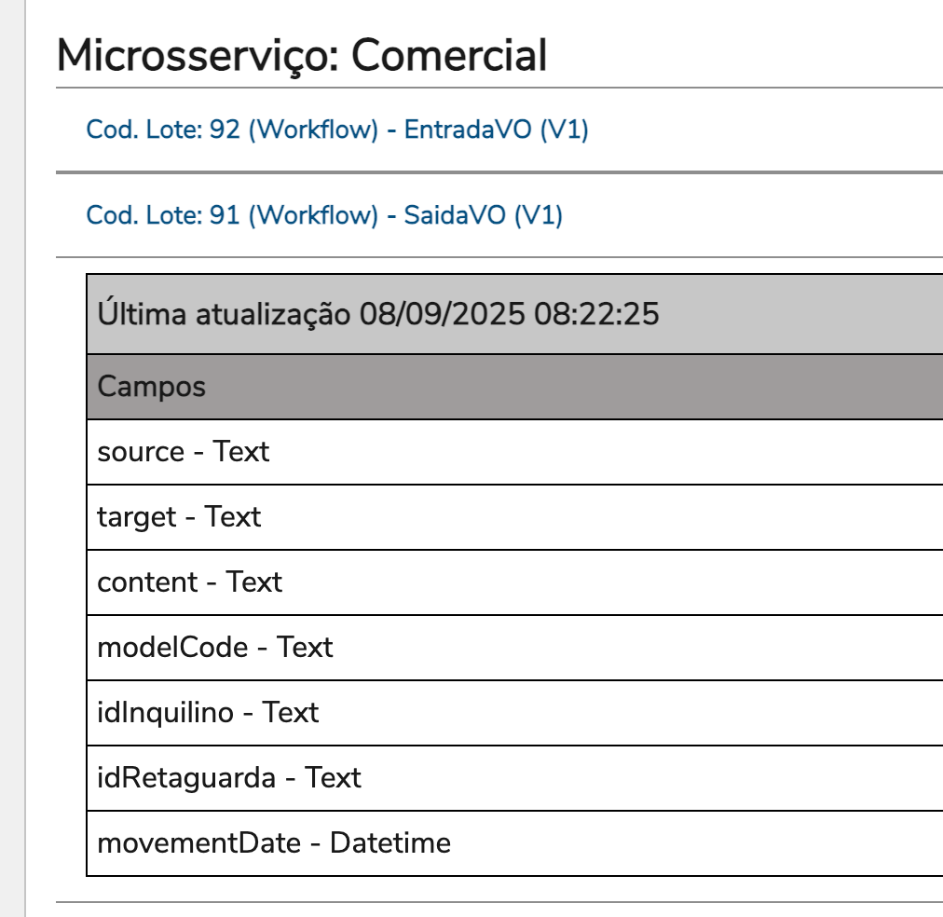Click the Campos column header
The width and height of the screenshot is (943, 917).
point(151,387)
